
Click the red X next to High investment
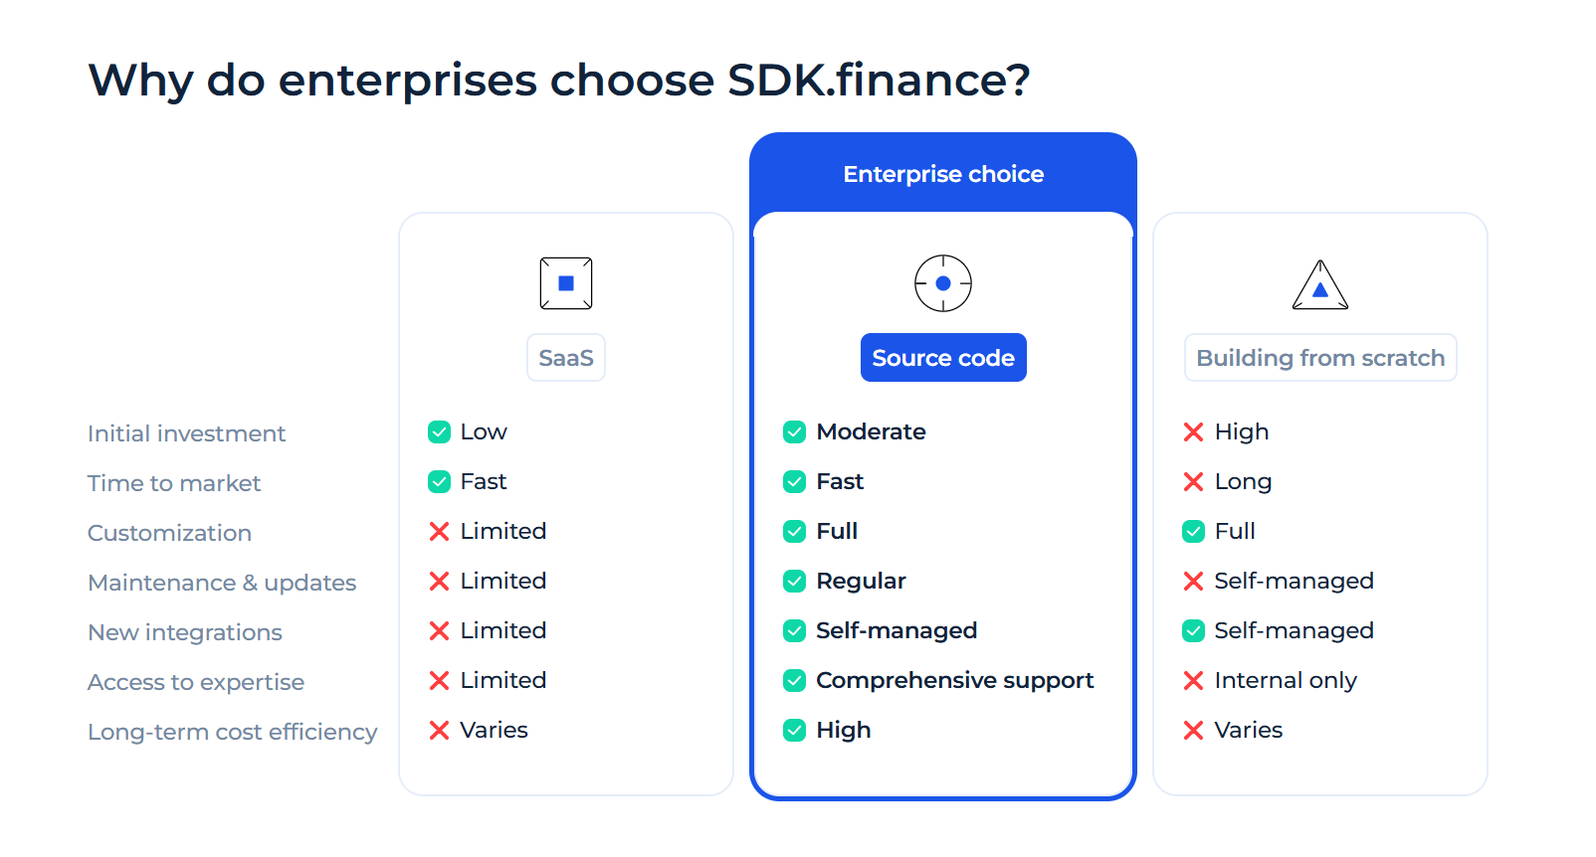point(1193,432)
